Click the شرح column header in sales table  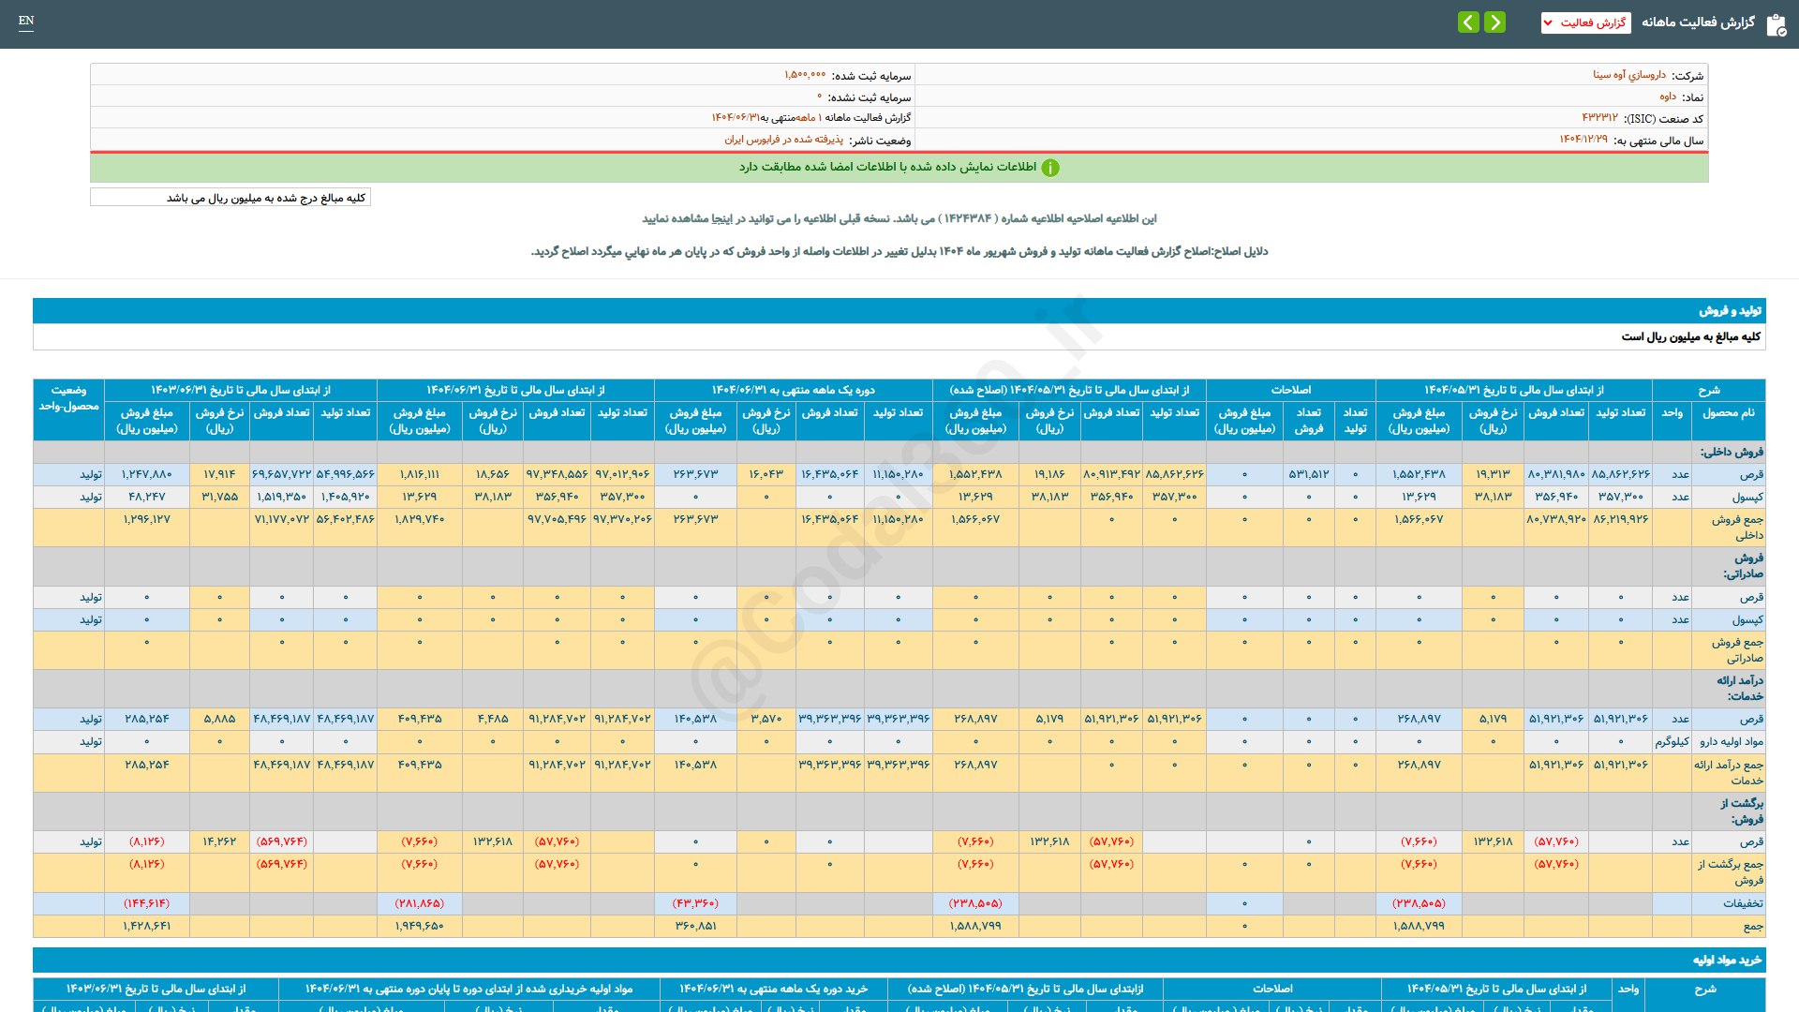click(x=1709, y=390)
